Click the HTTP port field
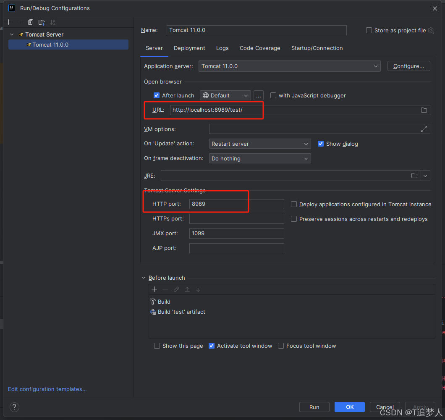 coord(237,204)
